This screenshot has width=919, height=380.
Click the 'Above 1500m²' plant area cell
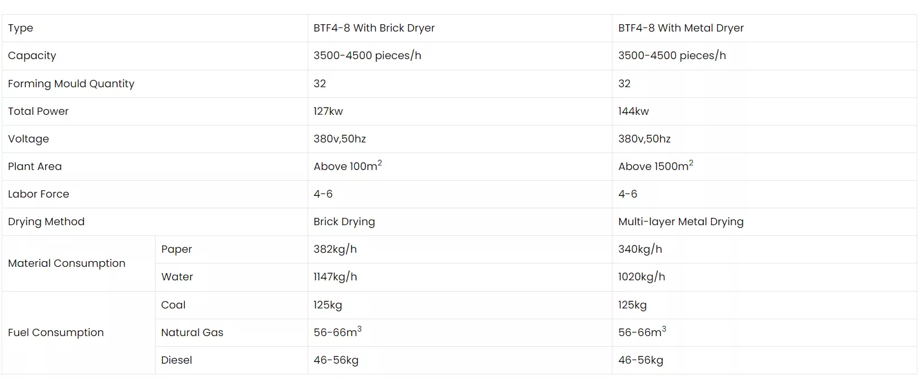pyautogui.click(x=655, y=166)
